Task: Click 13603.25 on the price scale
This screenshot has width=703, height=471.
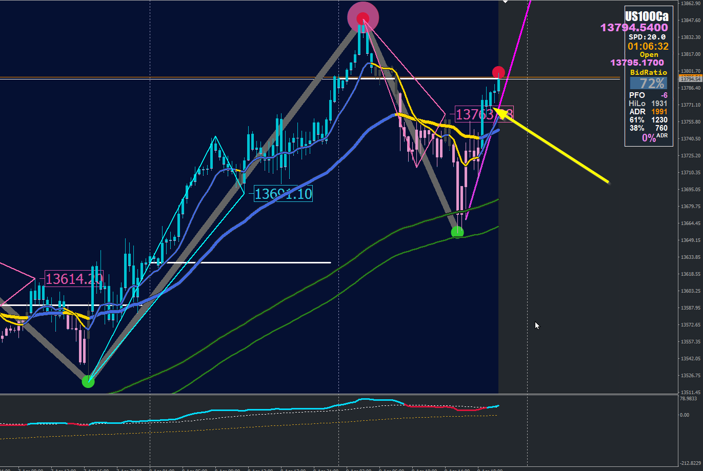Action: point(690,291)
